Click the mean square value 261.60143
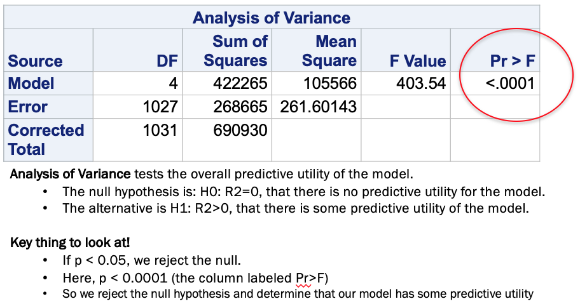This screenshot has width=580, height=306. pyautogui.click(x=318, y=107)
